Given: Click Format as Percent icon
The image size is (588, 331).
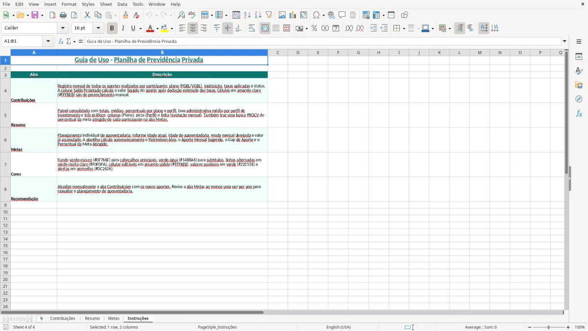Looking at the screenshot, I should tap(315, 28).
